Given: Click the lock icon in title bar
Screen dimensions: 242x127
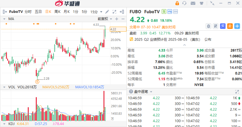Looking at the screenshot, I should (x=177, y=3).
